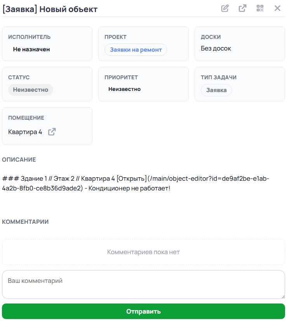Focus the Ваш комментарий text field
This screenshot has height=321, width=289.
tap(143, 284)
